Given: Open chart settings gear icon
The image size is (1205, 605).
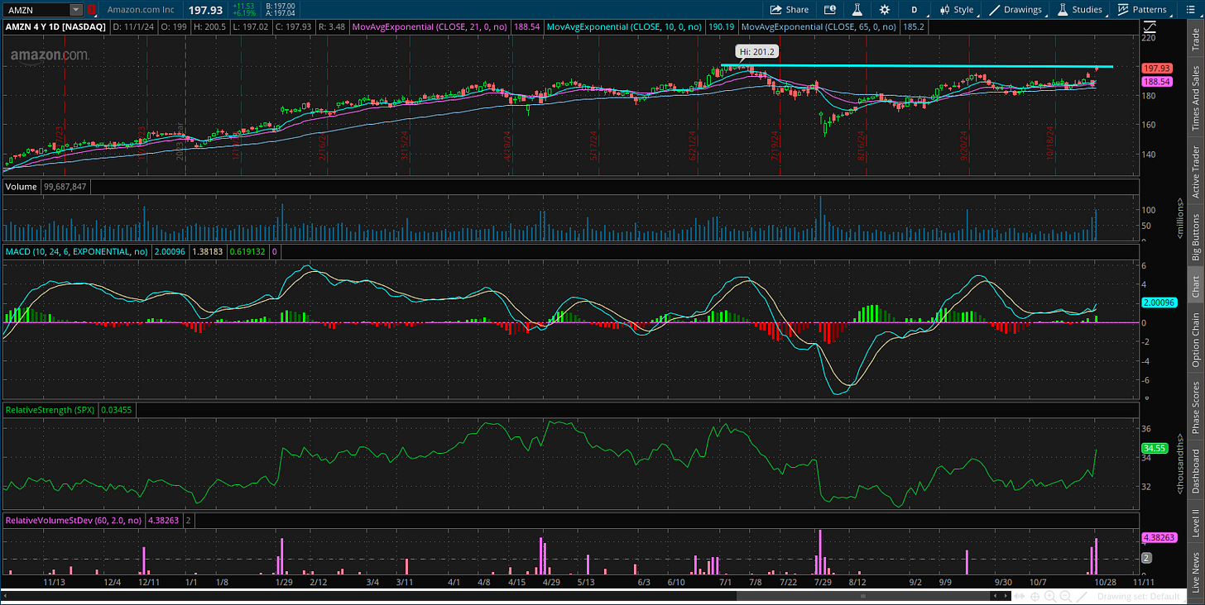Looking at the screenshot, I should (x=885, y=10).
